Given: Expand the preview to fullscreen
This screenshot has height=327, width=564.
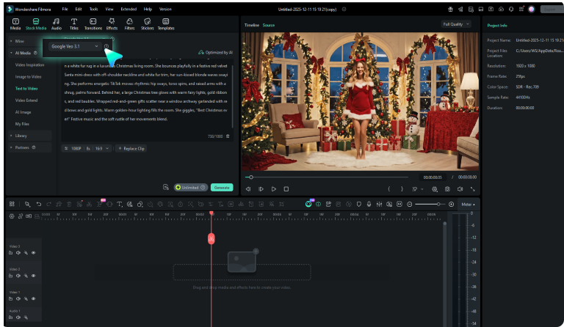Looking at the screenshot, I should (x=473, y=189).
